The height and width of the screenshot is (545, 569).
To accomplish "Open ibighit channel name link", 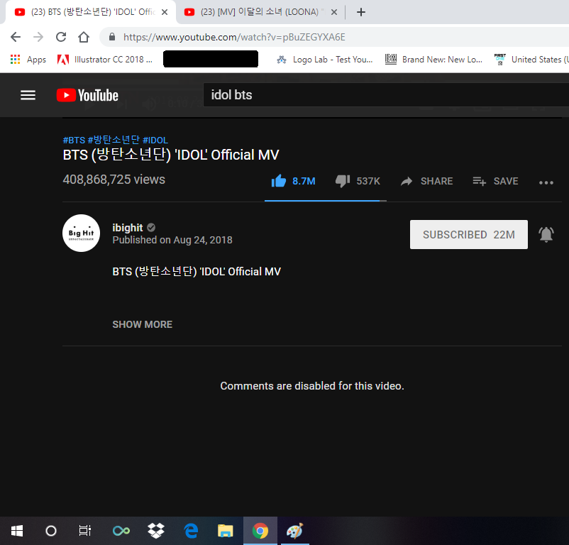I will 128,228.
